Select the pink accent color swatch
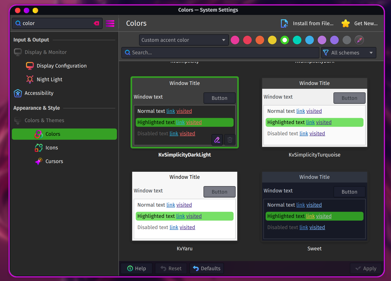391x281 pixels. (x=235, y=40)
